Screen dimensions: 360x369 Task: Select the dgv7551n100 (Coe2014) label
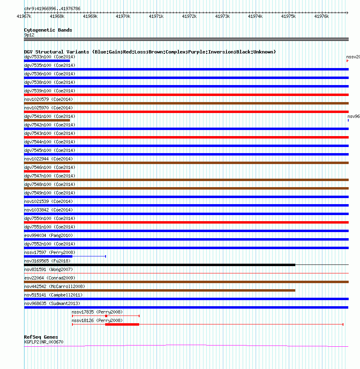tap(50, 227)
